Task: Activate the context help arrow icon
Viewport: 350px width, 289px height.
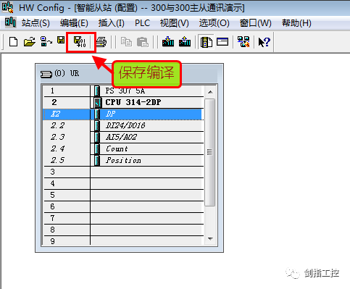Action: tap(264, 42)
